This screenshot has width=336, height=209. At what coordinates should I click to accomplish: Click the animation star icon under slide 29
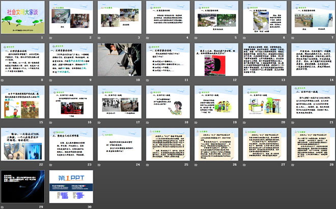pyautogui.click(x=3, y=207)
